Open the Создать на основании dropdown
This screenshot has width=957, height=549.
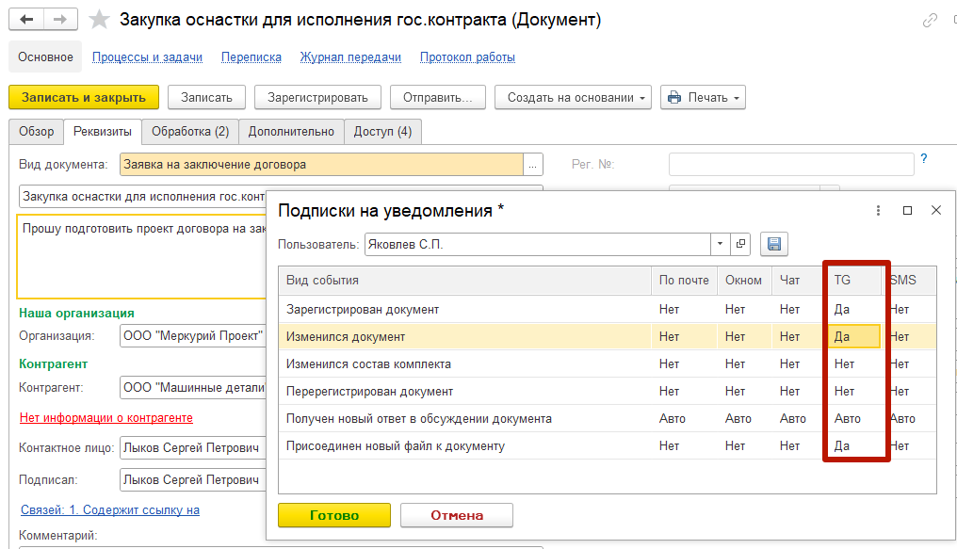tap(573, 98)
